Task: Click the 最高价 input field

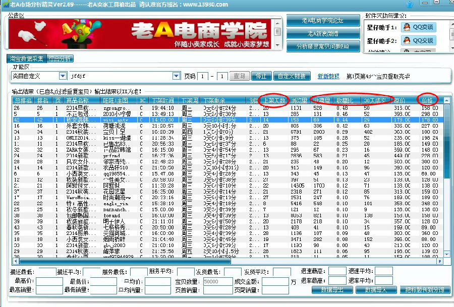Action: (x=49, y=281)
